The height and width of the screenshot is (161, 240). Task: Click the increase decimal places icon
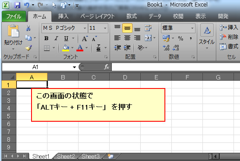166,48
